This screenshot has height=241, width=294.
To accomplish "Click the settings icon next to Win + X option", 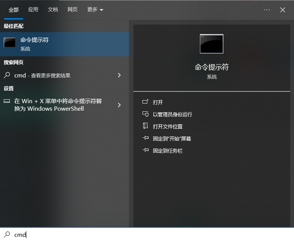I will point(7,101).
